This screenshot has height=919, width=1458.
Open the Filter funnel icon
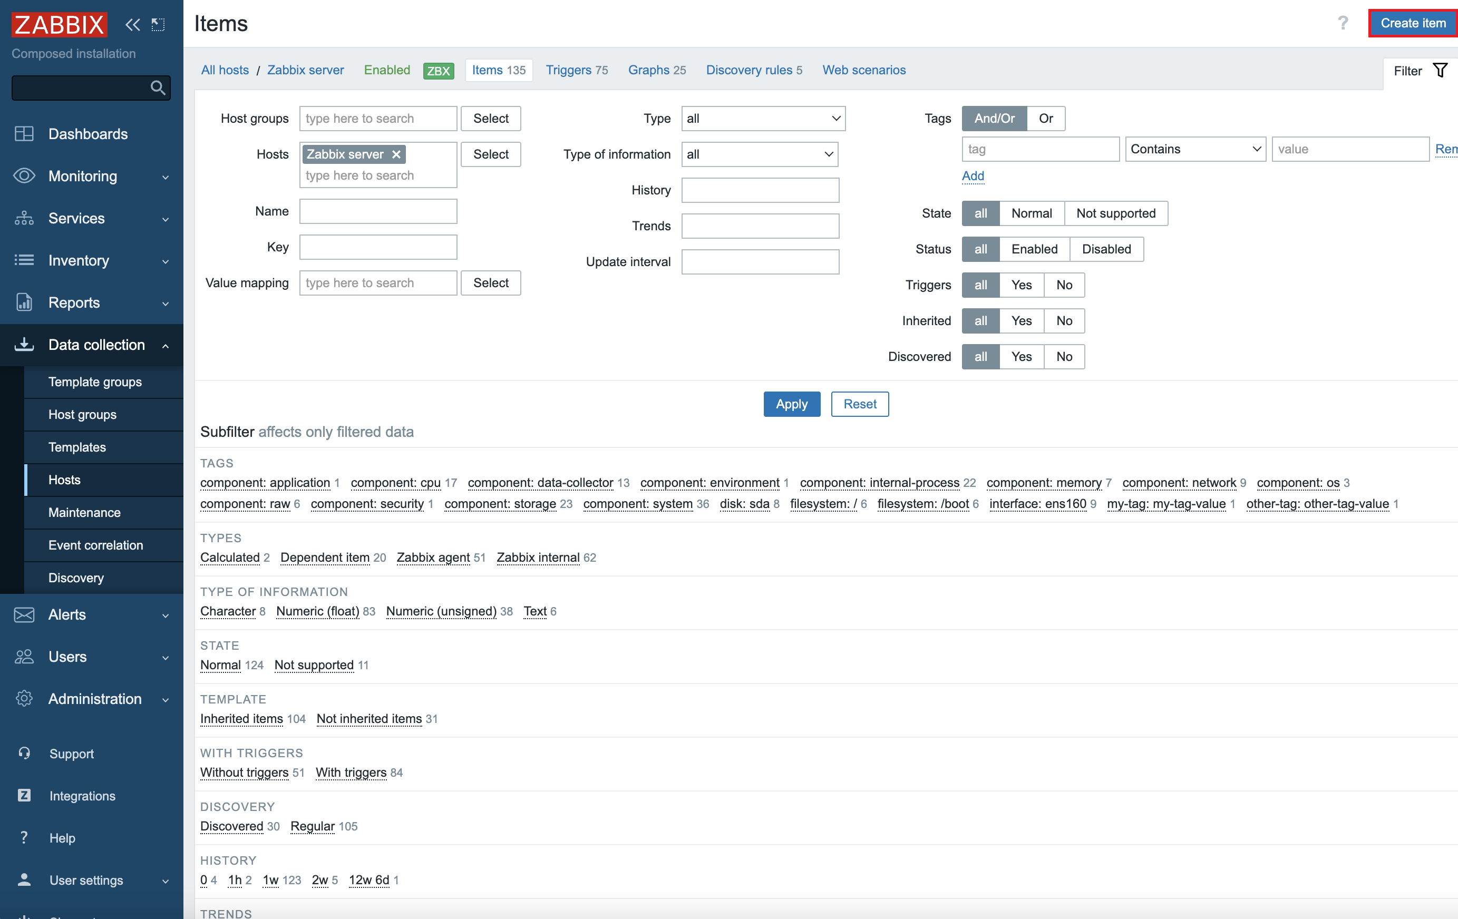coord(1441,71)
